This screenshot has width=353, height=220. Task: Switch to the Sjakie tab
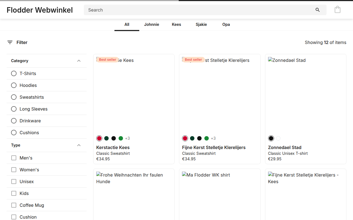201,24
